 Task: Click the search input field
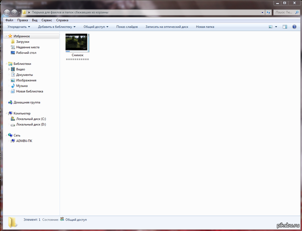click(x=284, y=12)
